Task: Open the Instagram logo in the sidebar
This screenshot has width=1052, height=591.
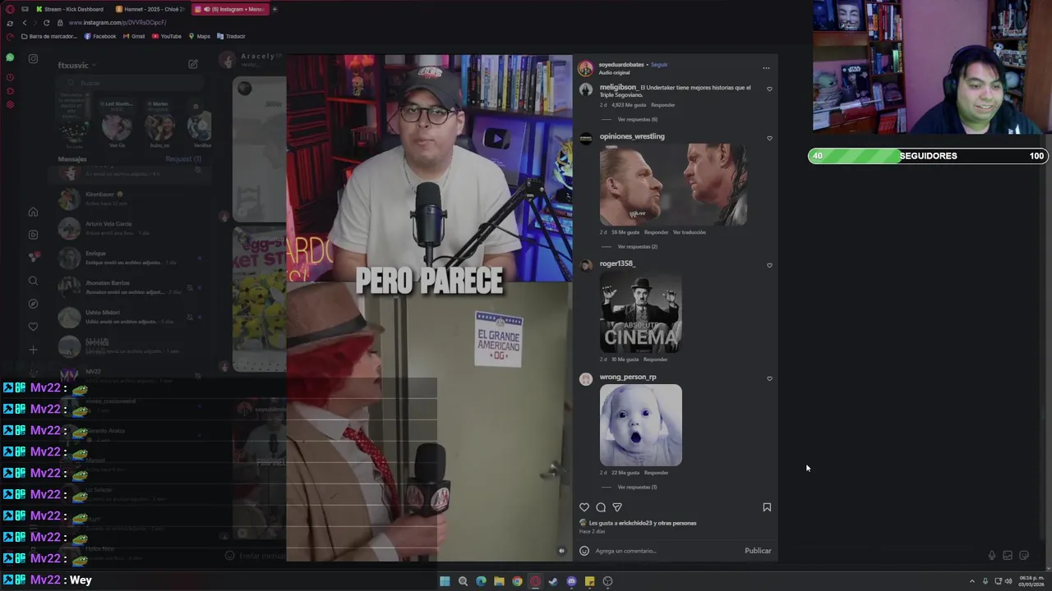Action: 33,58
